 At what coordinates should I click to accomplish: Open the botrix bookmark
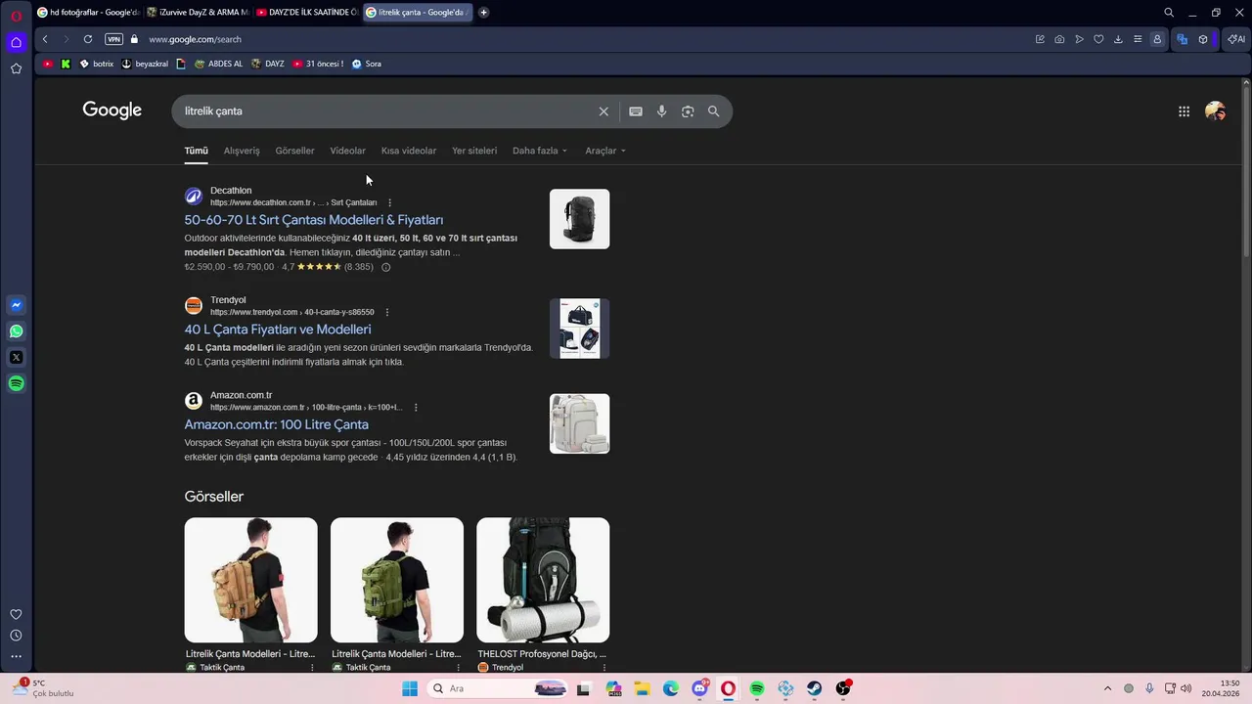(x=96, y=64)
